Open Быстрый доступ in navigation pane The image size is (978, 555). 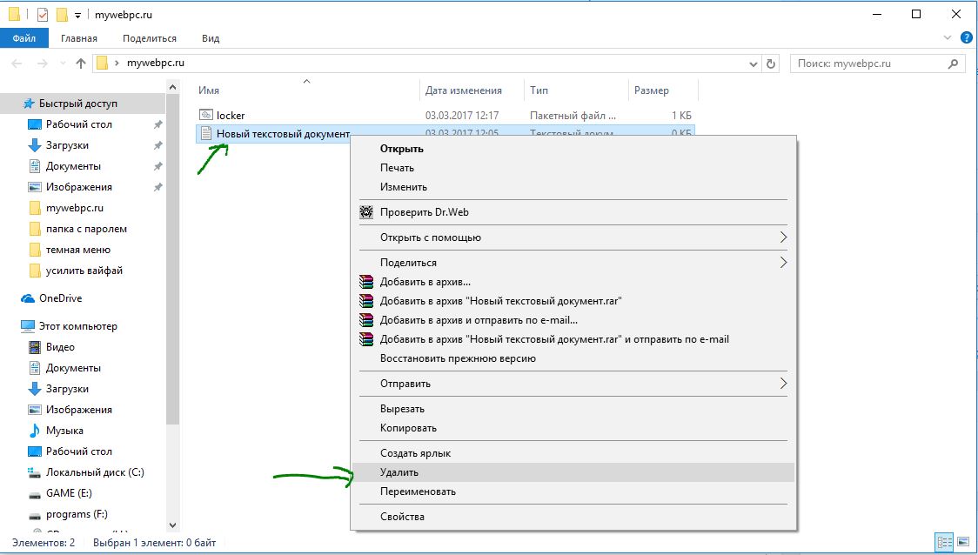(x=78, y=104)
